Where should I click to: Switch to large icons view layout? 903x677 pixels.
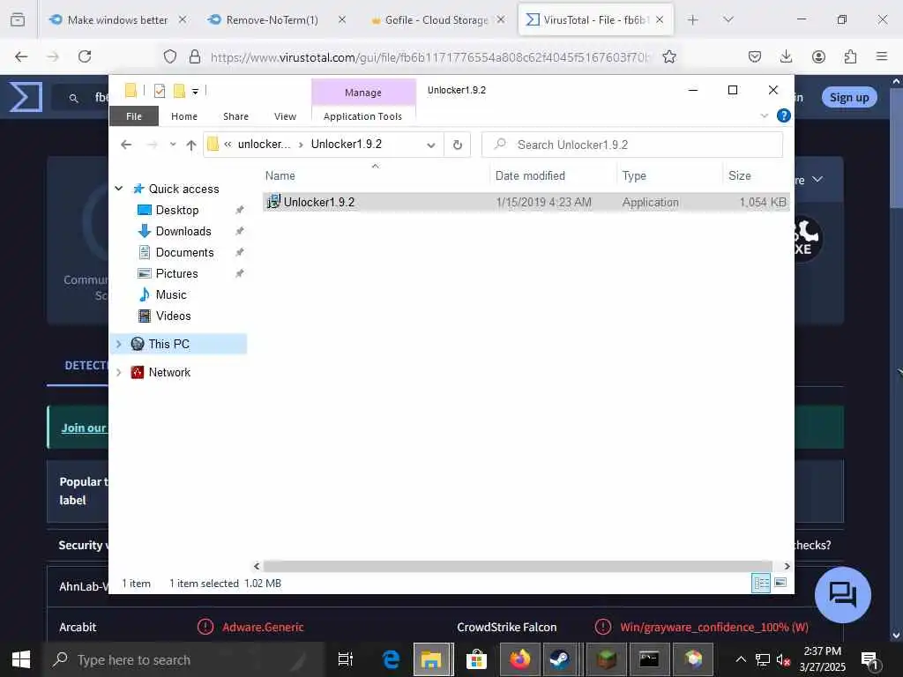click(780, 584)
